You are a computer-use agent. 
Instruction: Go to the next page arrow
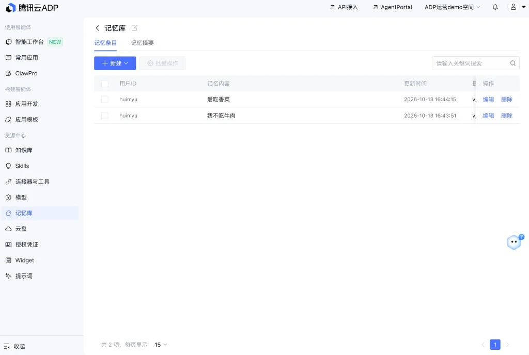[507, 345]
